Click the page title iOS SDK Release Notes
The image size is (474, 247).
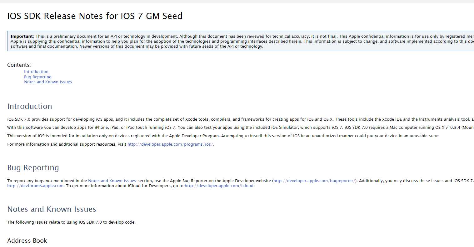[95, 16]
